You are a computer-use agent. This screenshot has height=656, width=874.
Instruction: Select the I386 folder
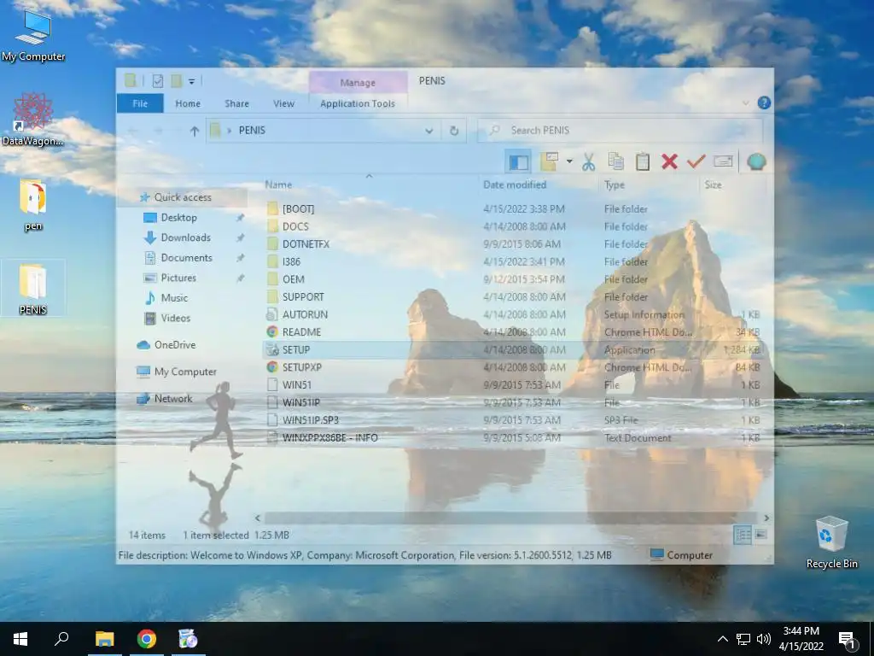(292, 261)
